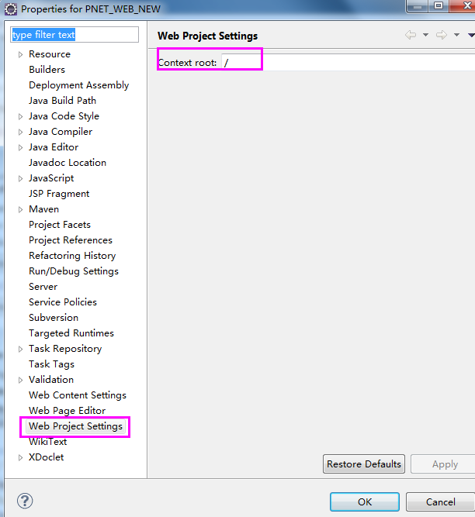Viewport: 475px width, 517px height.
Task: Maximize the Properties dialog window
Action: [439, 5]
